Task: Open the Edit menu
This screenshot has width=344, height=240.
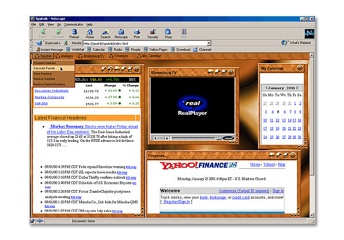Action: pyautogui.click(x=42, y=25)
